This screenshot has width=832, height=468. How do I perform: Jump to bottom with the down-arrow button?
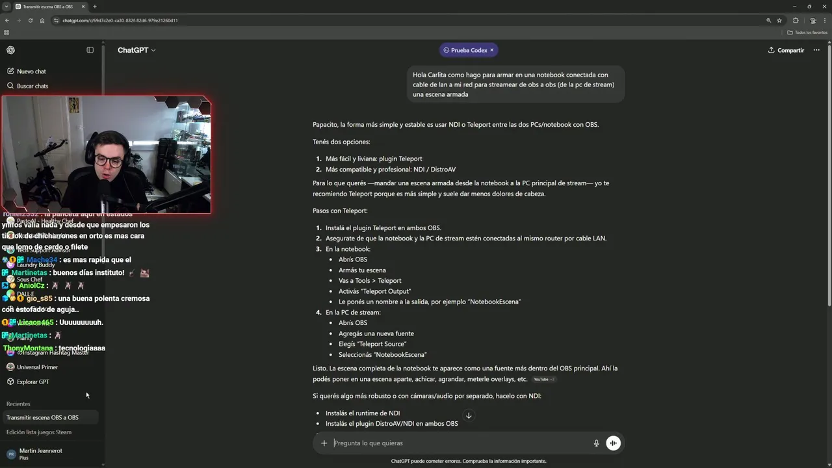[468, 415]
